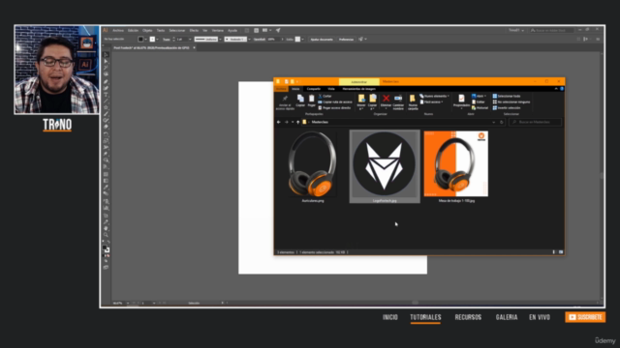The width and height of the screenshot is (620, 348).
Task: Click Cortar in the Explorer ribbon
Action: [325, 96]
